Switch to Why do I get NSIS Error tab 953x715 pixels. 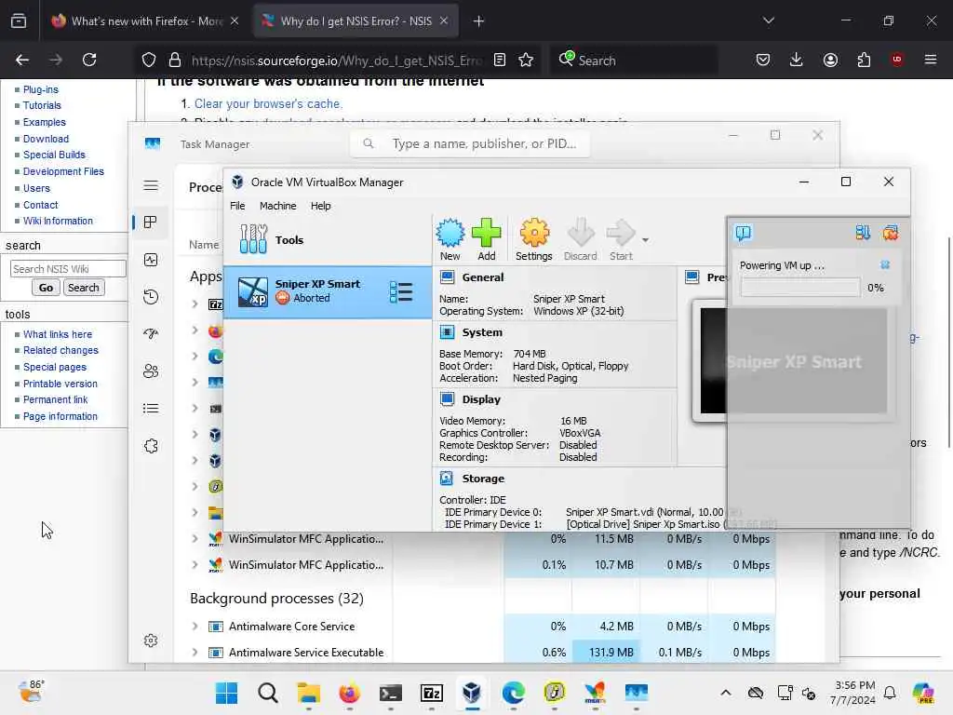pyautogui.click(x=356, y=21)
